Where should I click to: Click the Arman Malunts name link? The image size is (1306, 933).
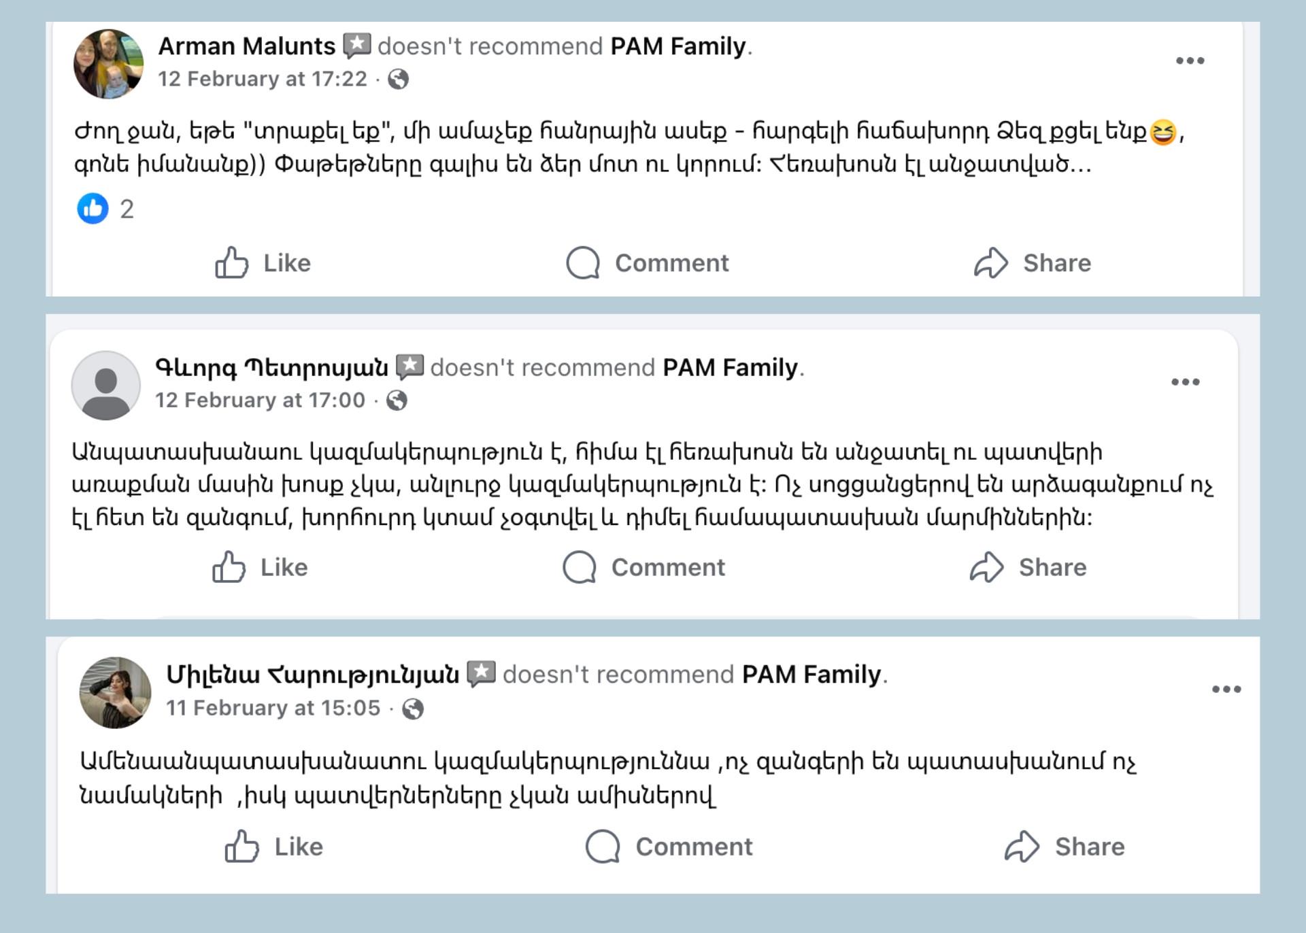pyautogui.click(x=246, y=46)
